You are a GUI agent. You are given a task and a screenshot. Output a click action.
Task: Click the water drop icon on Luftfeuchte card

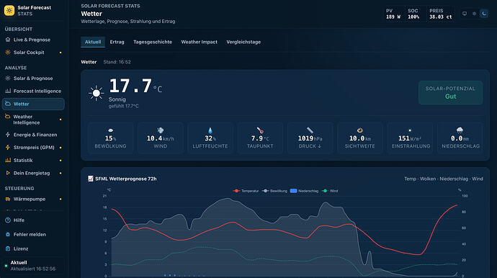(210, 130)
